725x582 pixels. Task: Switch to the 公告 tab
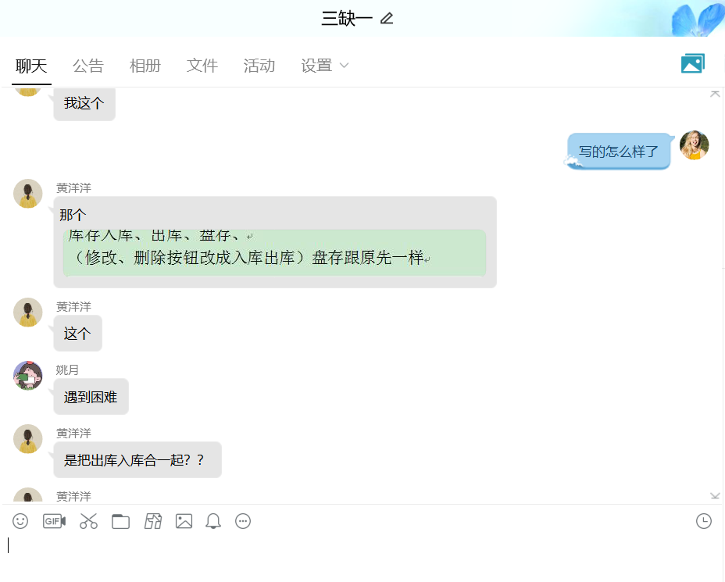87,66
